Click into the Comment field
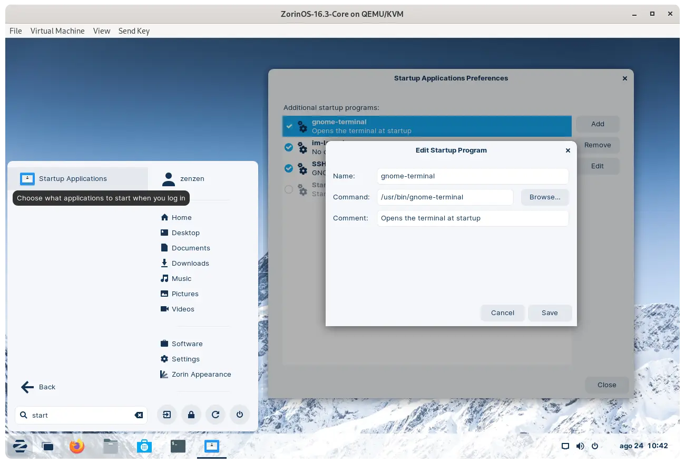This screenshot has height=464, width=685. point(473,218)
